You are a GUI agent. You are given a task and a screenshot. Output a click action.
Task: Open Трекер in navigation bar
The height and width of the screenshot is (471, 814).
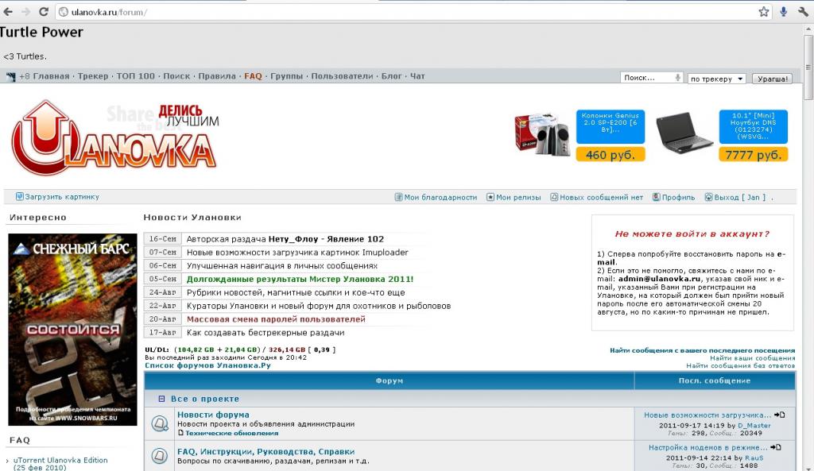pos(93,76)
